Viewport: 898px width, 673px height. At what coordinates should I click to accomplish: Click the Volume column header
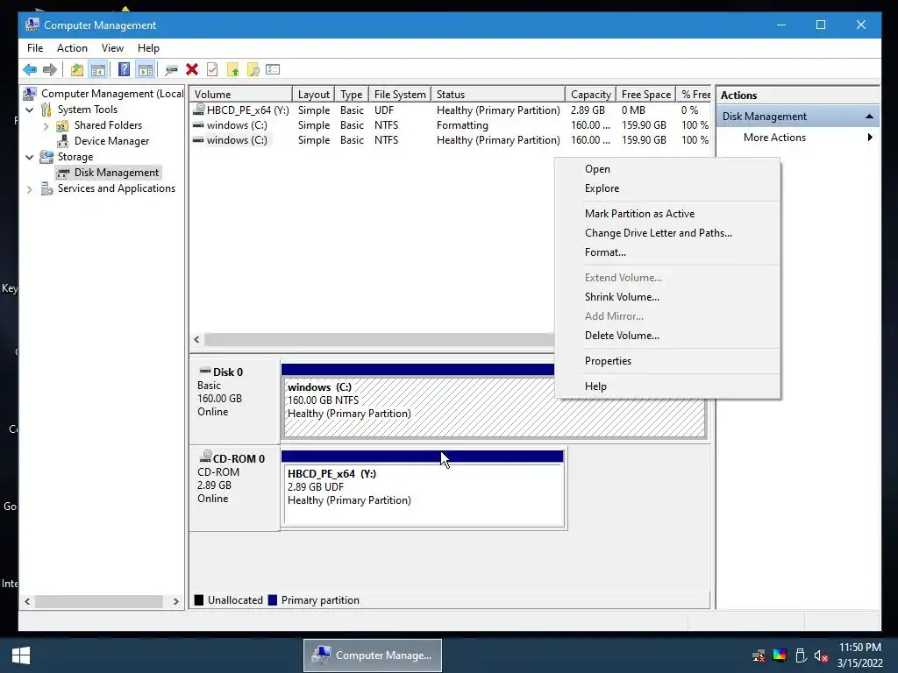[240, 95]
